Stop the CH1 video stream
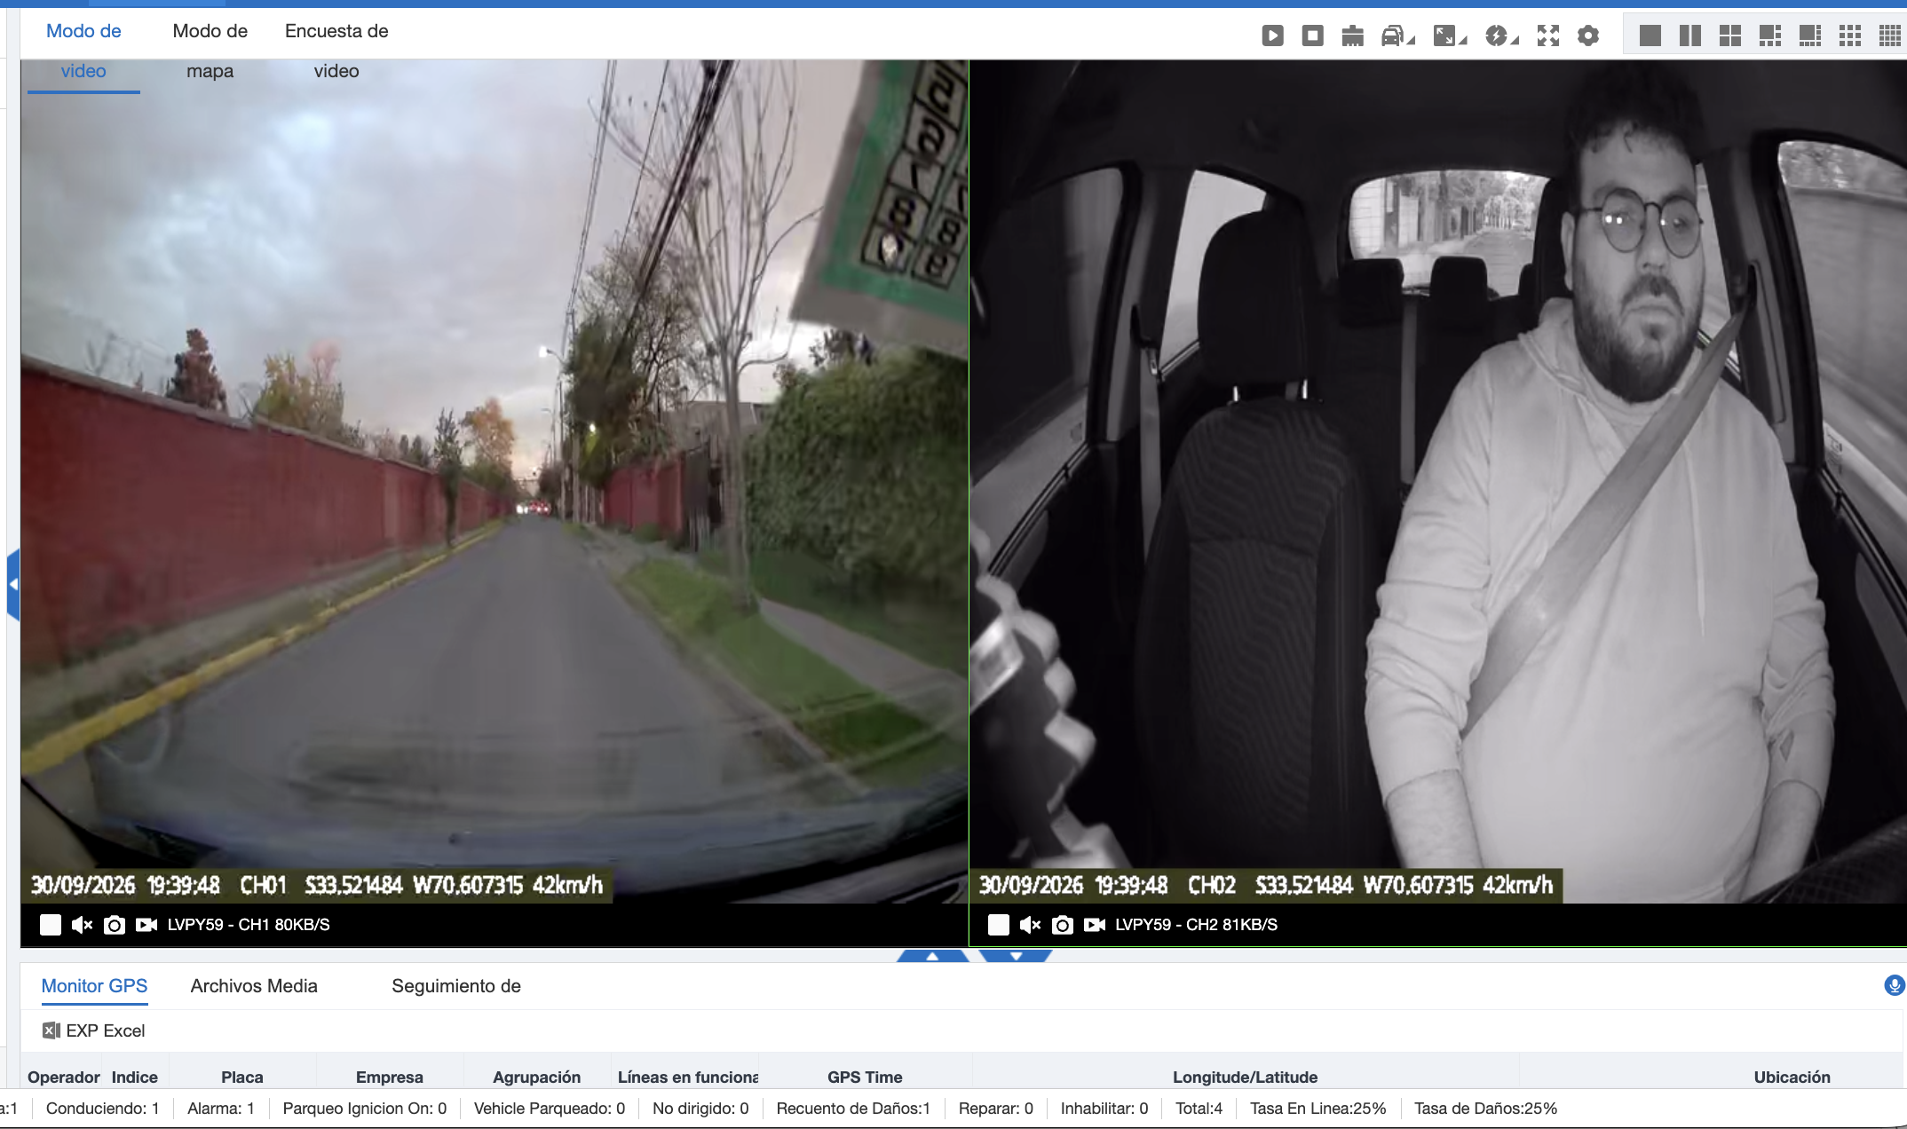1907x1129 pixels. 51,925
